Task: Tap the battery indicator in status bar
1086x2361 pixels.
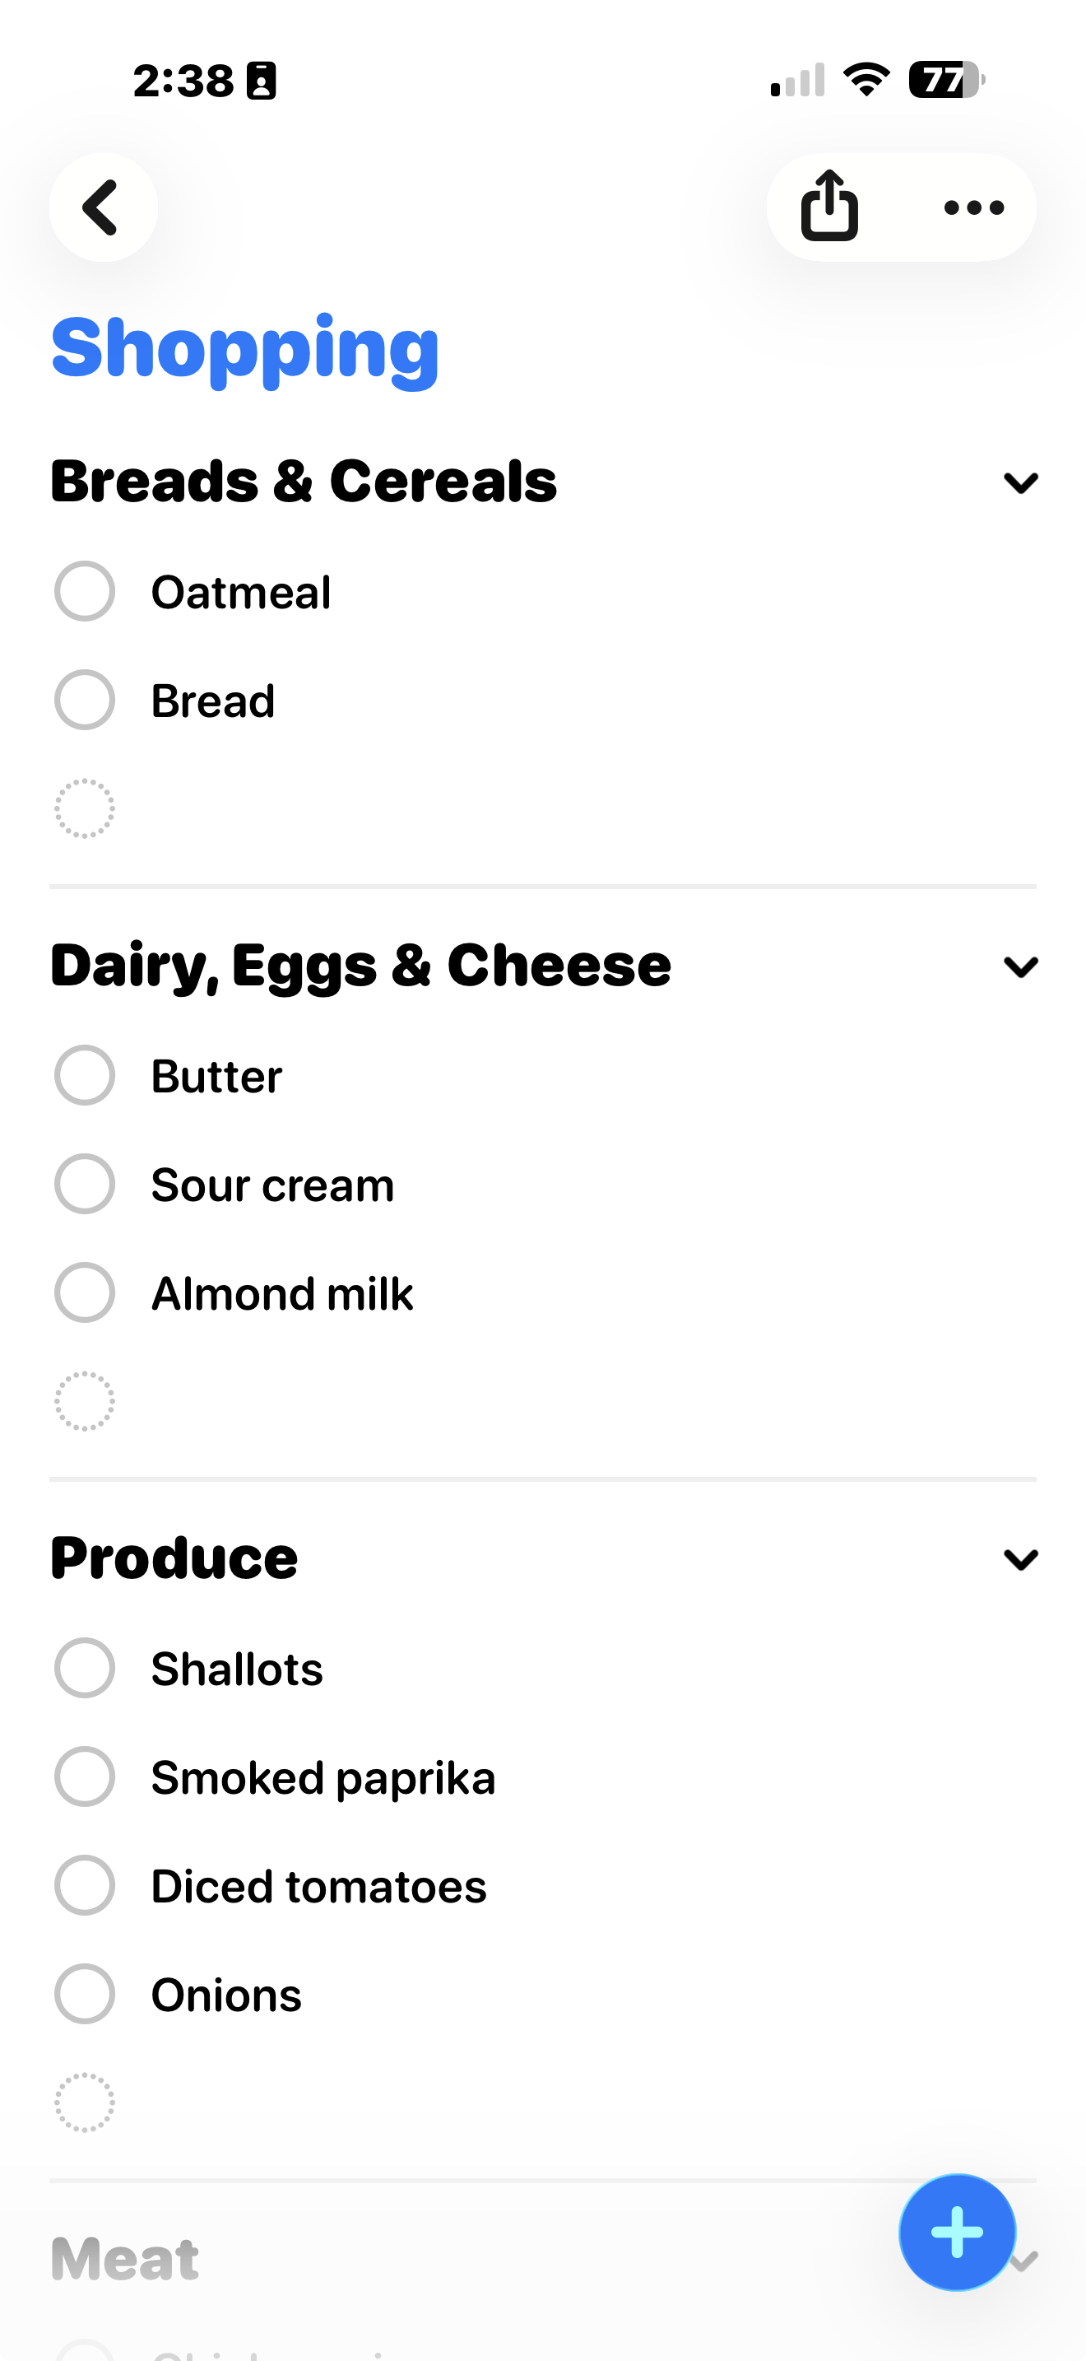Action: coord(946,80)
